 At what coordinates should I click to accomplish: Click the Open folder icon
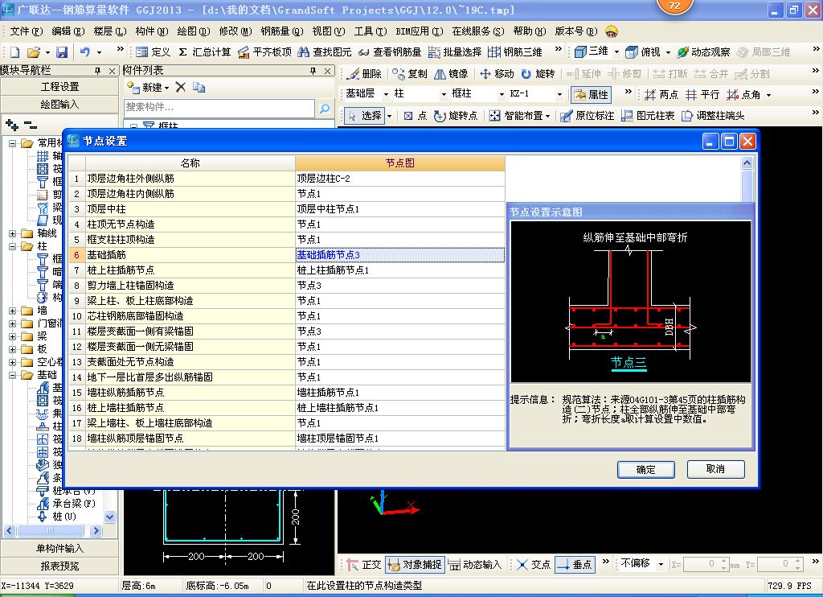pyautogui.click(x=34, y=52)
